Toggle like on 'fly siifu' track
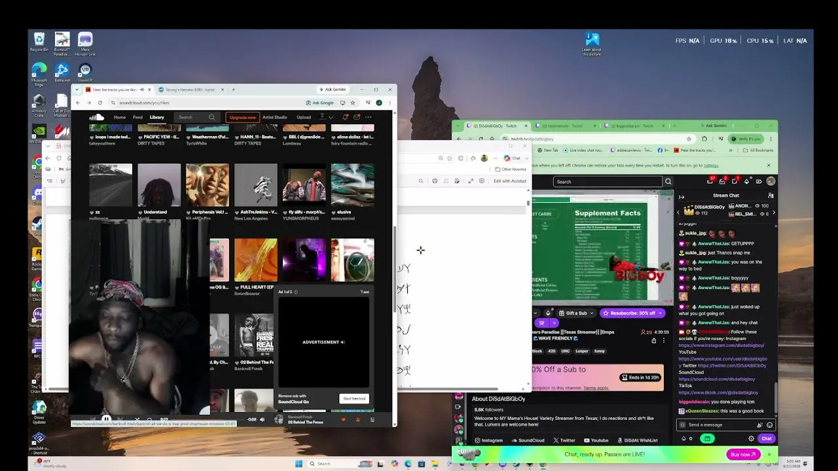This screenshot has height=471, width=838. point(285,213)
